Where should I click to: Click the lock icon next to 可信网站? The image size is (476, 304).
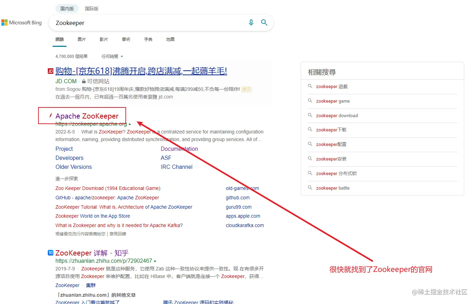(x=83, y=81)
